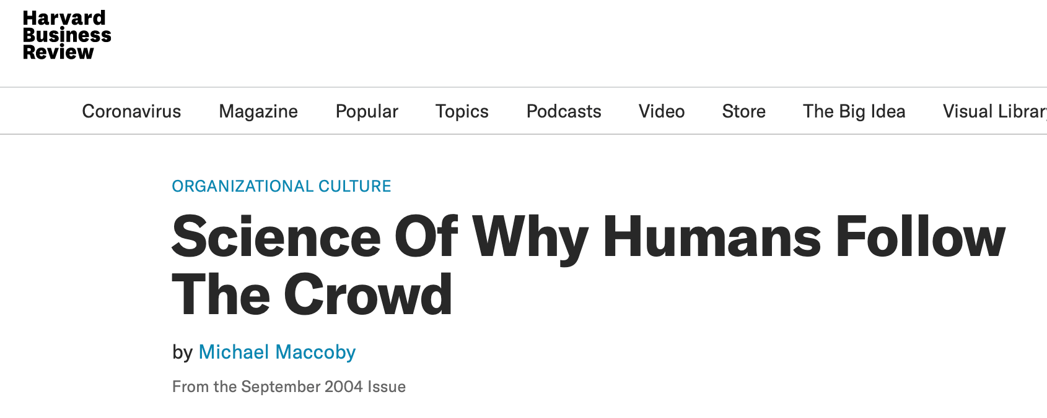This screenshot has width=1047, height=418.
Task: Click the word 'Humans' in the headline
Action: pos(712,237)
